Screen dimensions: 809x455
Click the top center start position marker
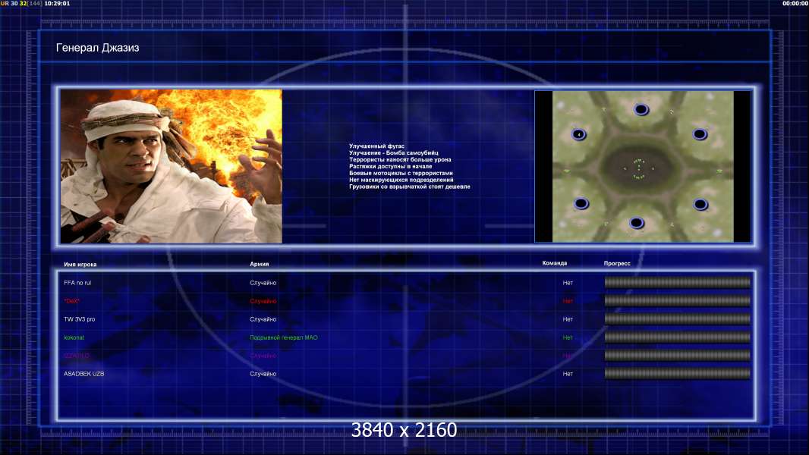tap(641, 109)
